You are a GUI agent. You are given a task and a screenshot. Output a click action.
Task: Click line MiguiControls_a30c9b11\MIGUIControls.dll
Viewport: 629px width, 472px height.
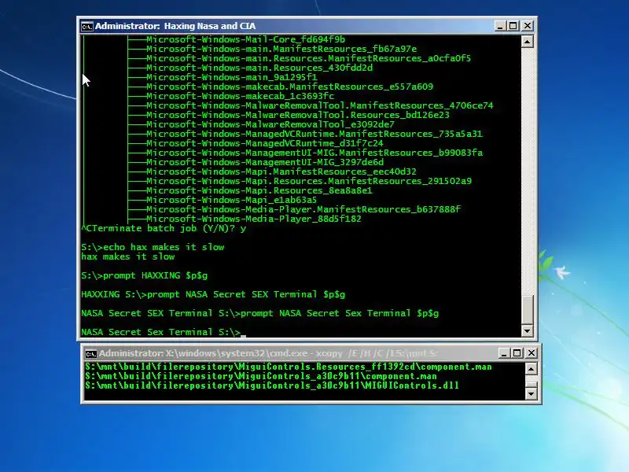point(272,385)
